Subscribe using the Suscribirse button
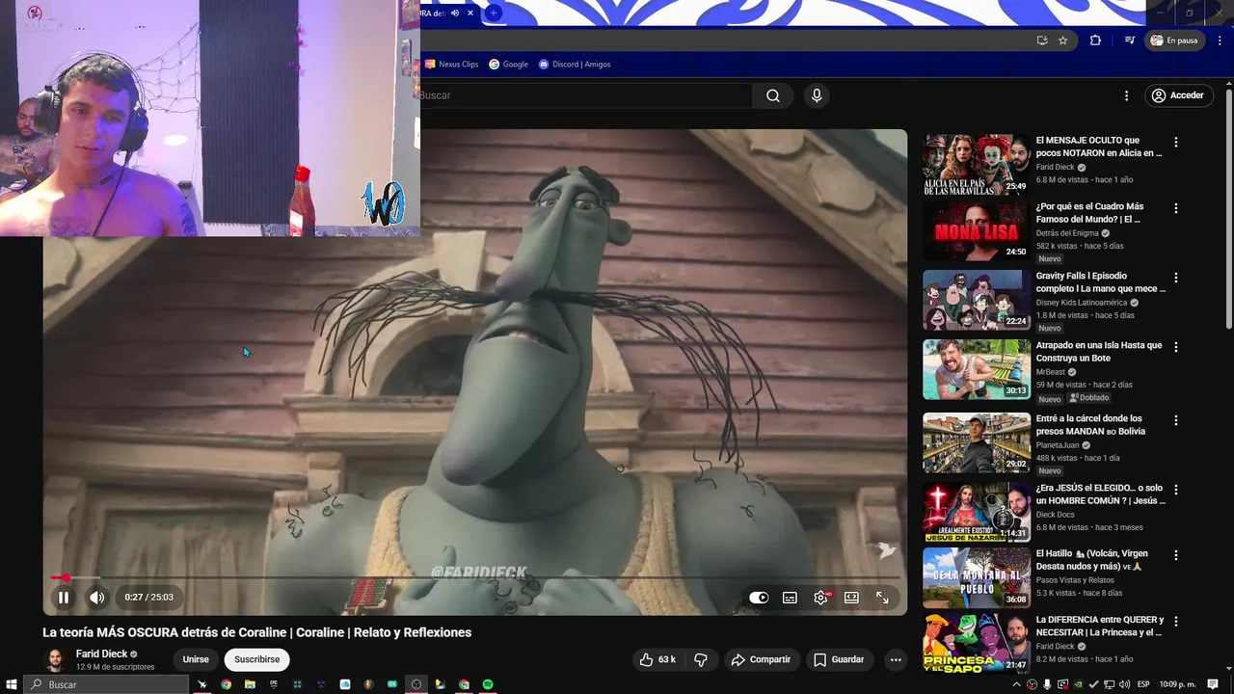Viewport: 1234px width, 694px height. tap(256, 659)
